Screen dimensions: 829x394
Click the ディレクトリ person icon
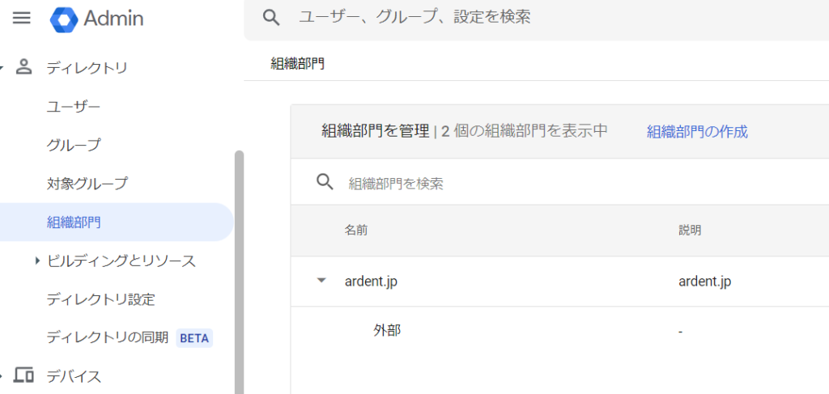pos(24,67)
